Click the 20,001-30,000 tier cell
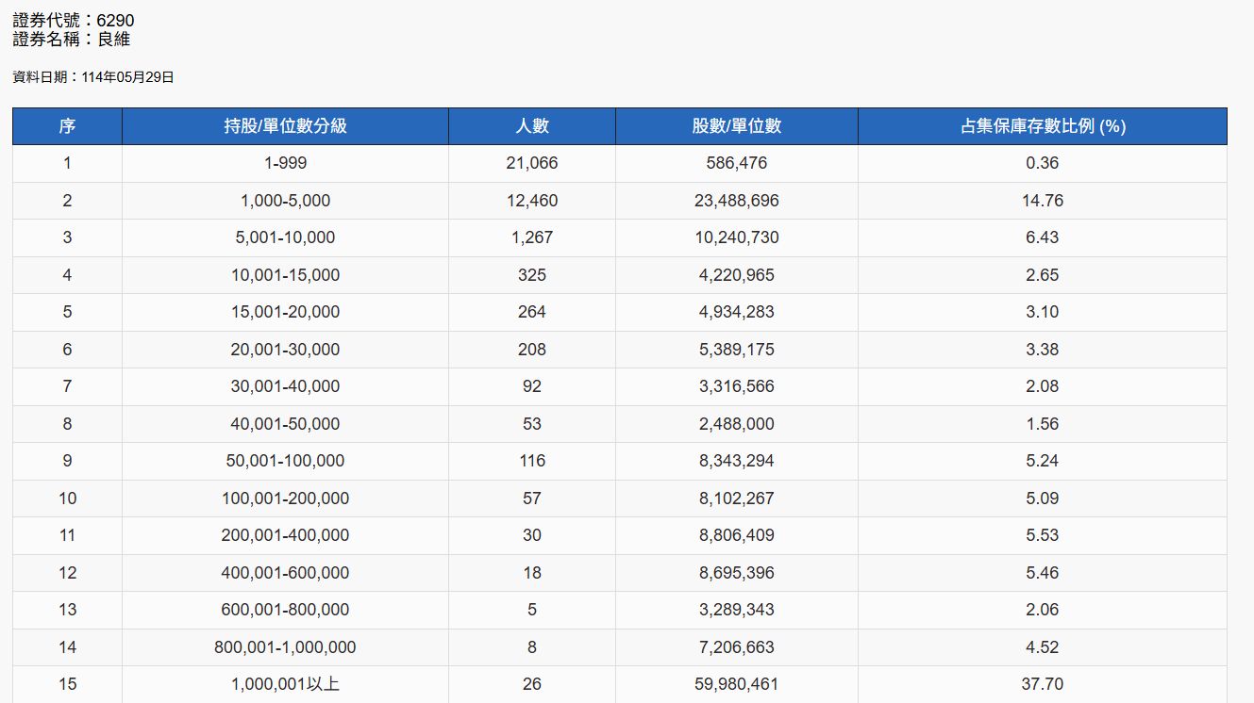 coord(285,350)
